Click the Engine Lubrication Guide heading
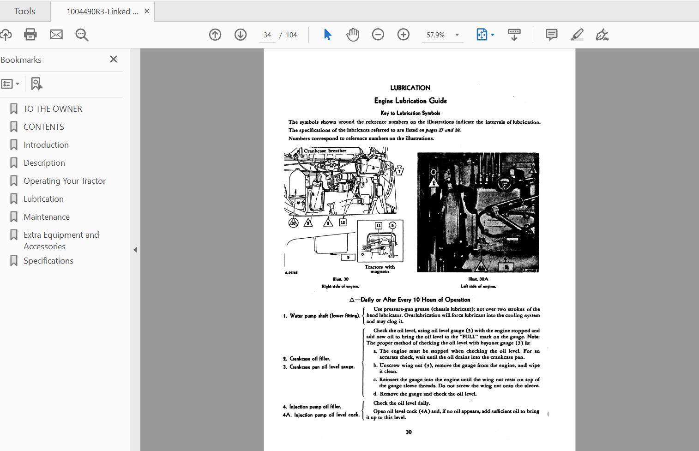The image size is (699, 451). click(410, 101)
